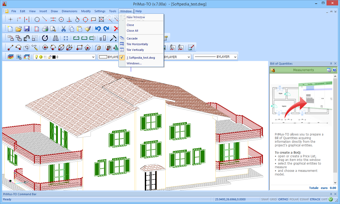Expand the layer 0 dropdown
Image resolution: width=340 pixels, height=204 pixels.
[93, 57]
